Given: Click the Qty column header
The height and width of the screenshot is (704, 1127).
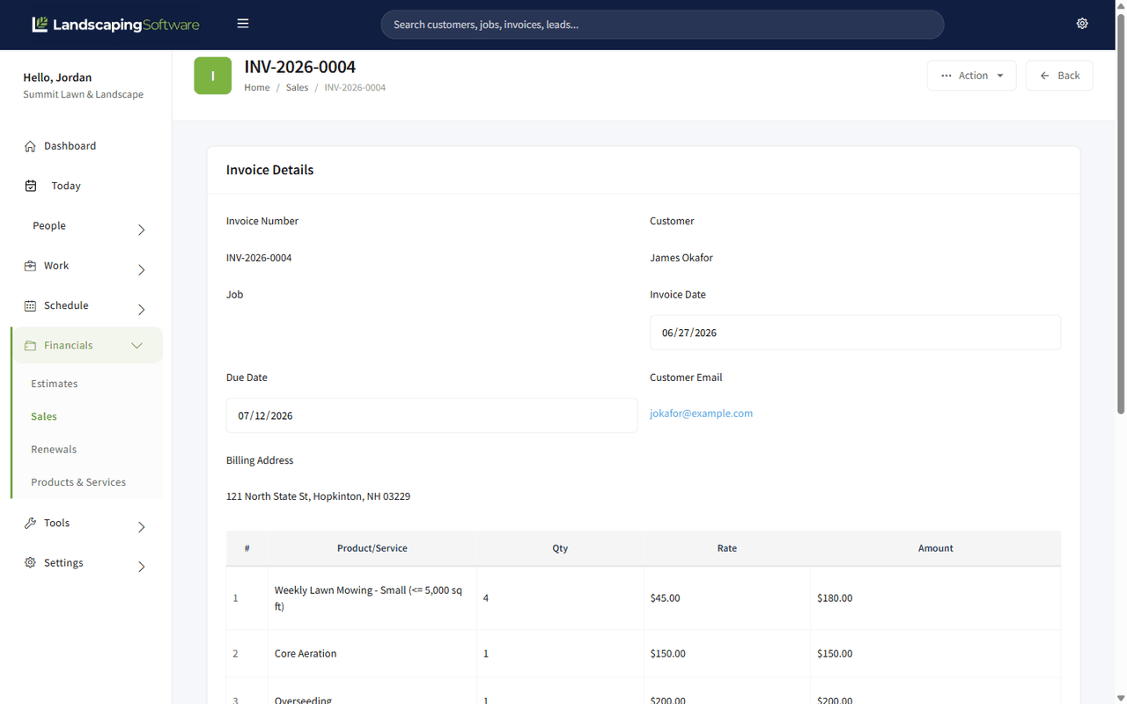Looking at the screenshot, I should 560,548.
